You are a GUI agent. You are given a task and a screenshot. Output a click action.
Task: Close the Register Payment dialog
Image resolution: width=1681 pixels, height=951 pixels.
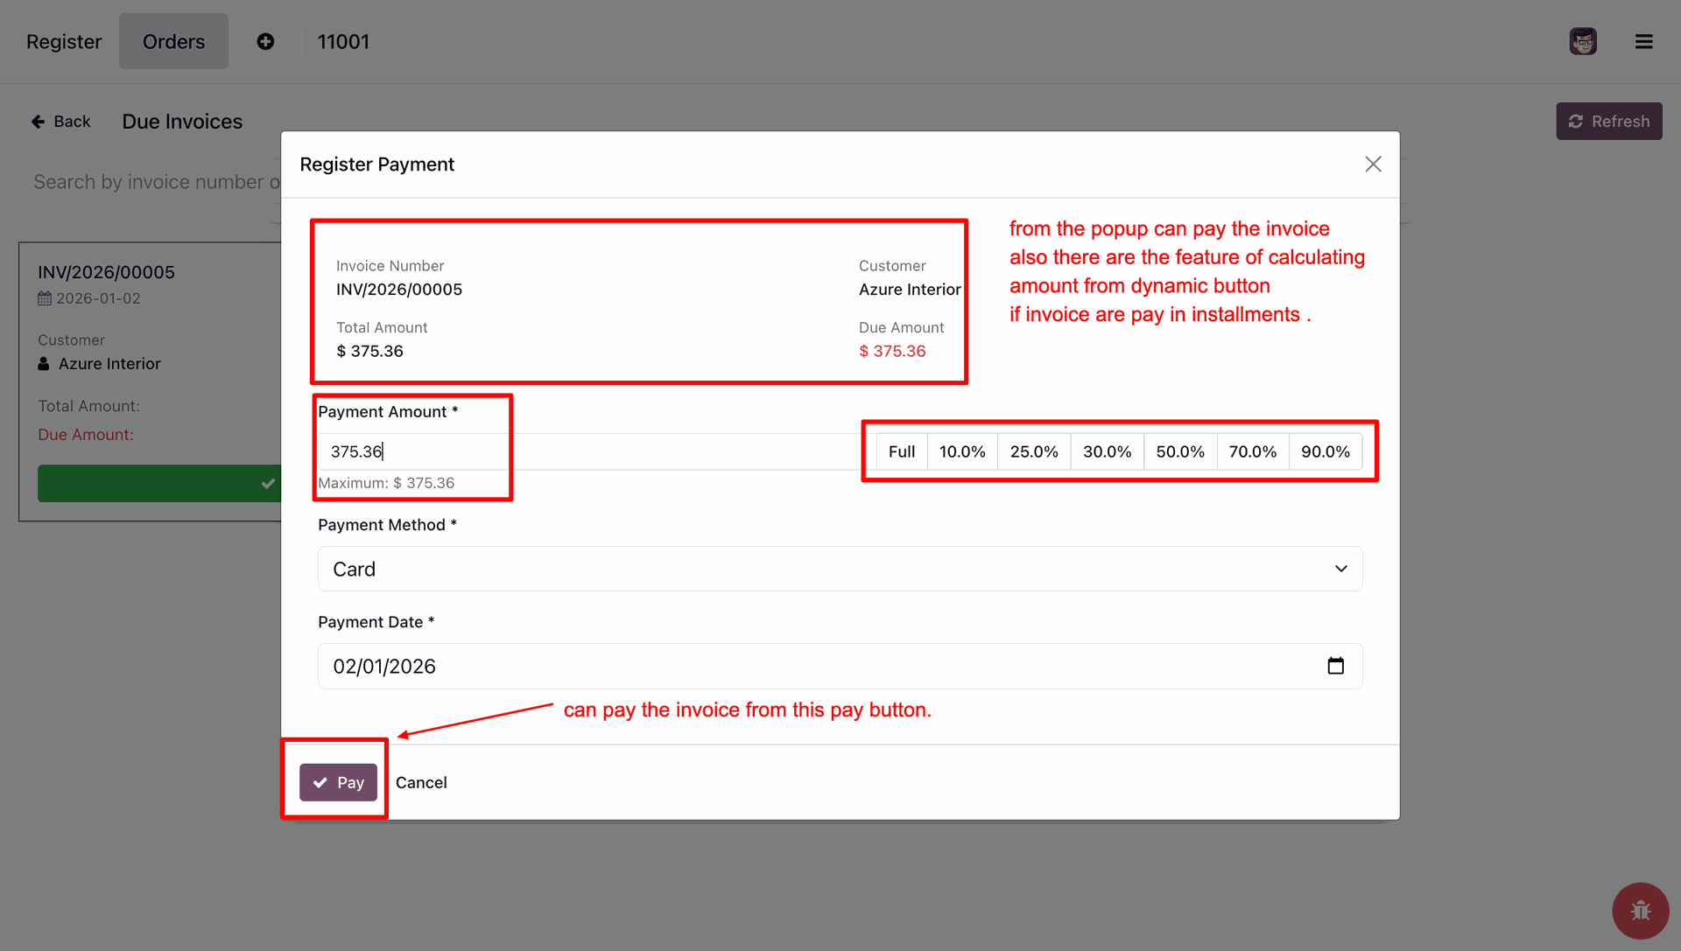click(x=1373, y=164)
